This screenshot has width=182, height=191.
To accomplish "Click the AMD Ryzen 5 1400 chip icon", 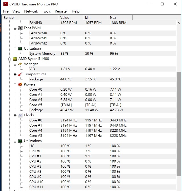I will click(15, 59).
